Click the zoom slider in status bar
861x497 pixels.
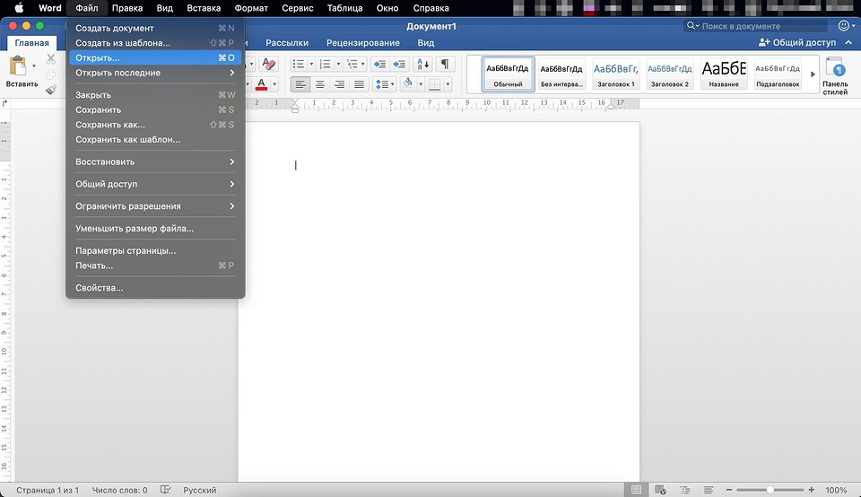click(x=770, y=490)
